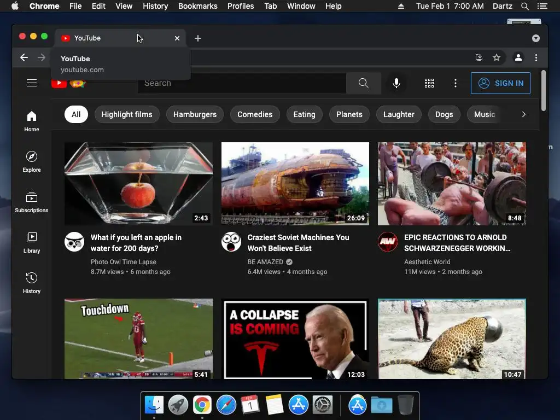Open Aesthetic World channel name
Image resolution: width=560 pixels, height=420 pixels.
click(427, 262)
